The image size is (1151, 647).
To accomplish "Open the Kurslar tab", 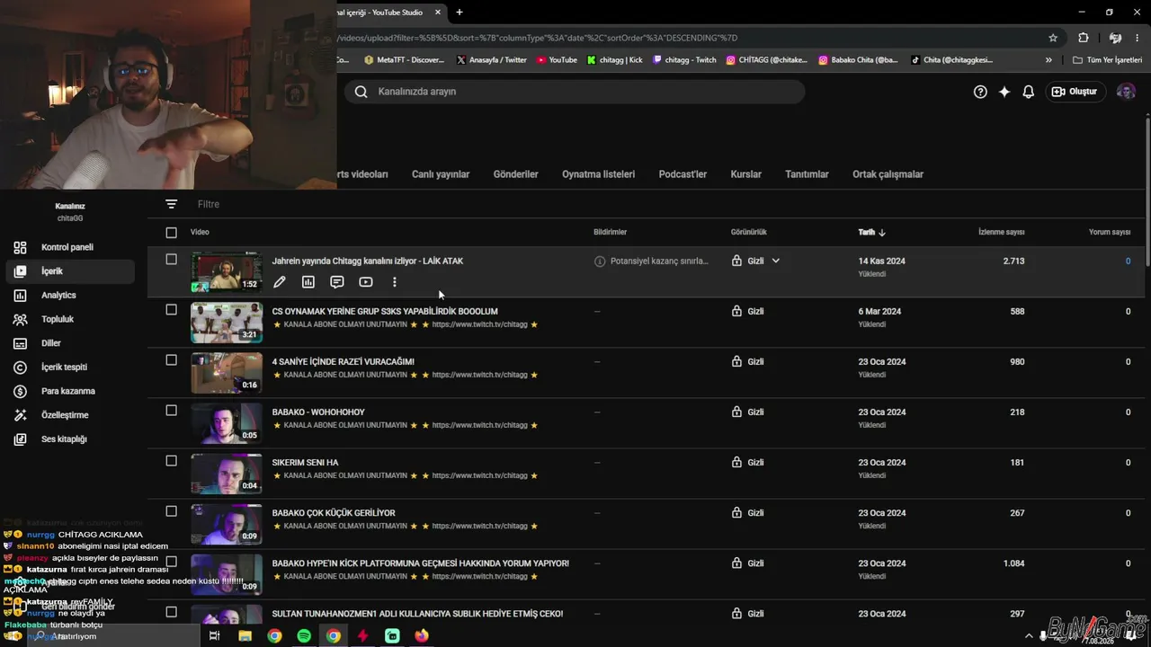I will pyautogui.click(x=745, y=174).
